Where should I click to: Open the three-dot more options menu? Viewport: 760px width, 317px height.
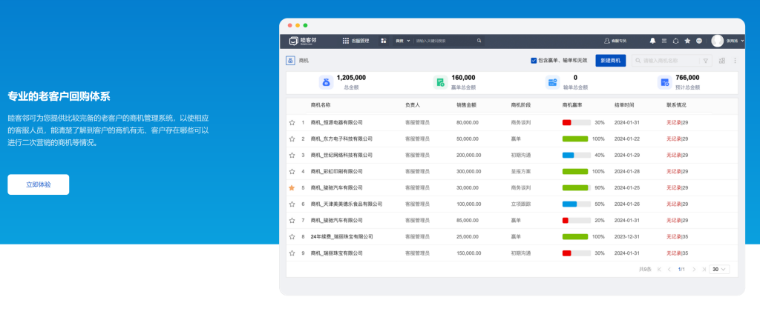[735, 61]
